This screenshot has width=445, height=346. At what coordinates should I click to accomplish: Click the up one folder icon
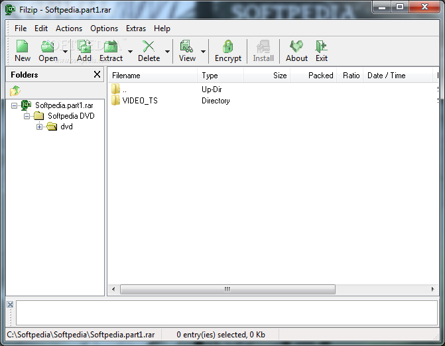15,91
